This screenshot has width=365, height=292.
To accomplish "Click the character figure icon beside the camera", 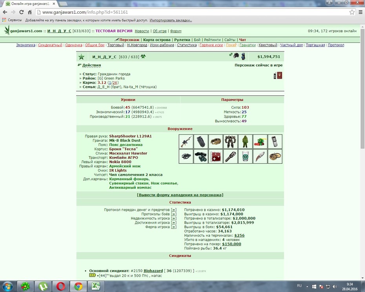I will pos(243,56).
